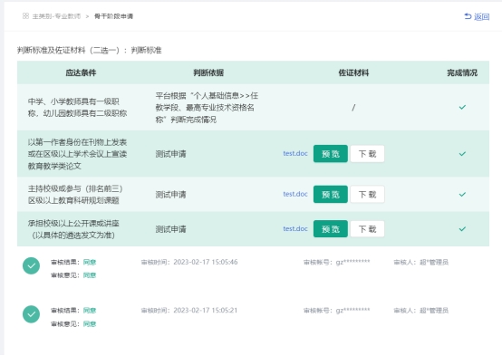Click the grid icon beside 主类别-专业教师
502x356 pixels.
25,16
